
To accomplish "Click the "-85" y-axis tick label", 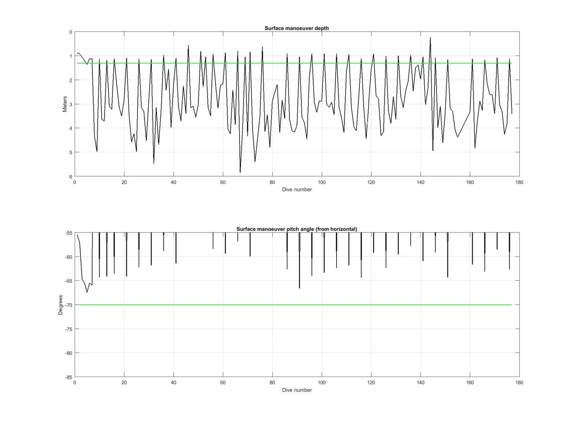I will (x=68, y=377).
